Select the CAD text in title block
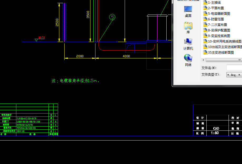 pos(216,128)
